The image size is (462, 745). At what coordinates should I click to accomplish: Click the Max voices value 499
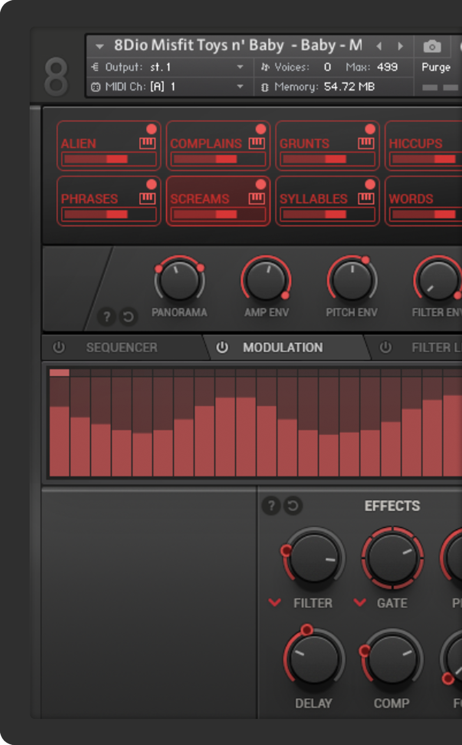(387, 67)
